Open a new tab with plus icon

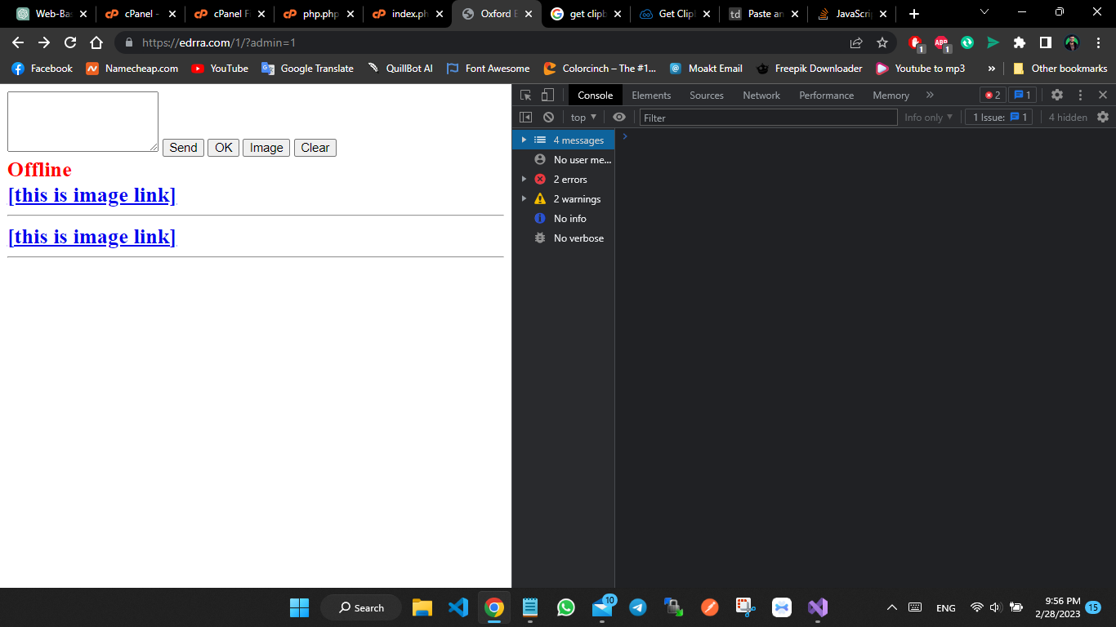coord(914,14)
